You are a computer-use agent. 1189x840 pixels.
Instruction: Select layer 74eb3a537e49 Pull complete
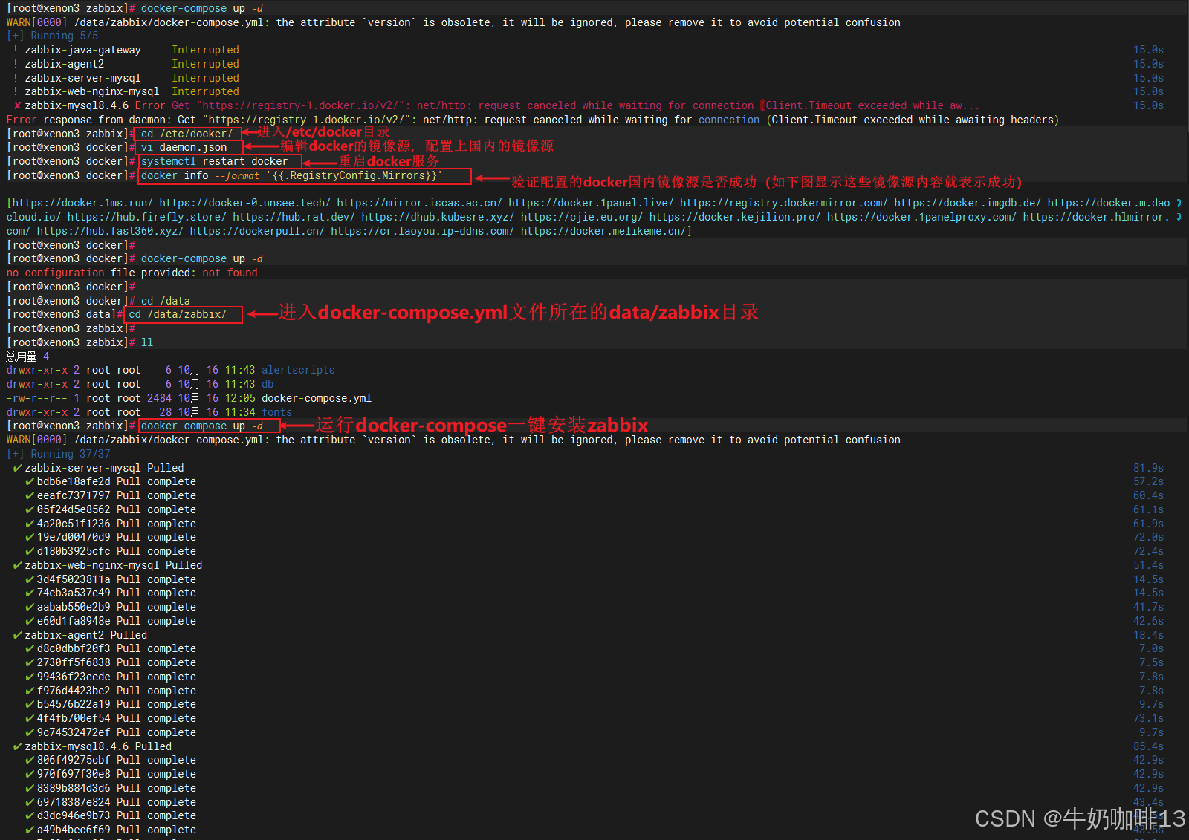coord(111,593)
